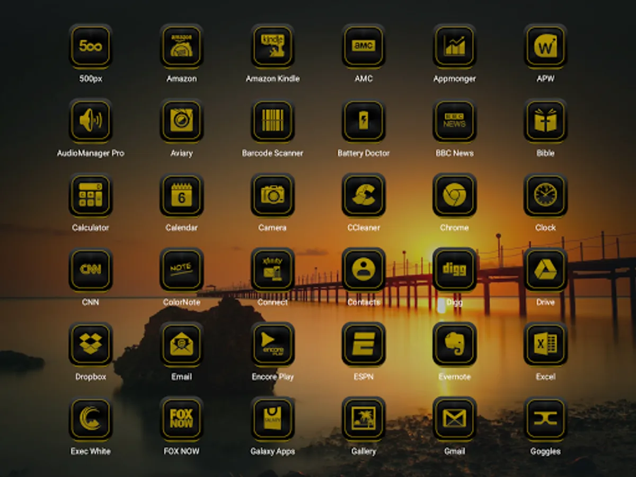Launch the Amazon shopping app icon
This screenshot has width=636, height=477.
tap(181, 46)
